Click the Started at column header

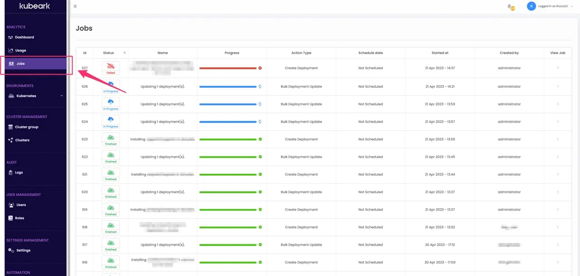[440, 53]
